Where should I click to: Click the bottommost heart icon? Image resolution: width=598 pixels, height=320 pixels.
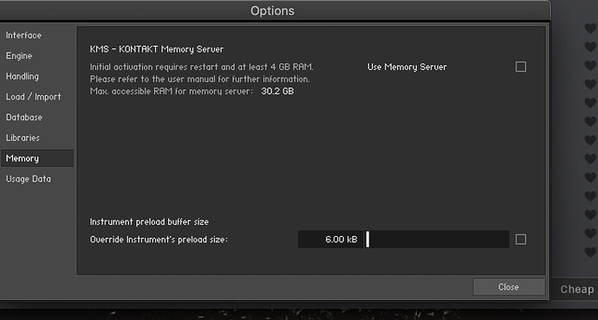[590, 252]
